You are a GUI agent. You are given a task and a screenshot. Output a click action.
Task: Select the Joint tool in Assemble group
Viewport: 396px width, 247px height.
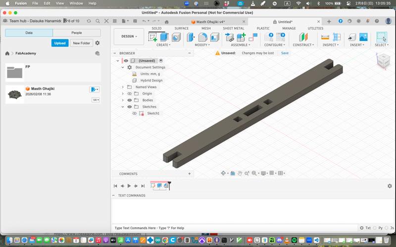230,37
